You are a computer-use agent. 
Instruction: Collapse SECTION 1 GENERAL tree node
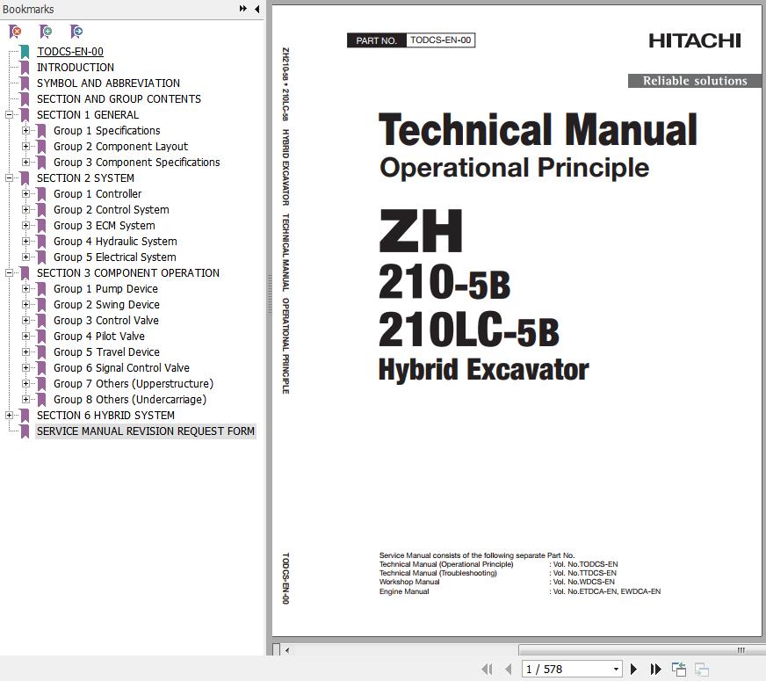pos(10,115)
